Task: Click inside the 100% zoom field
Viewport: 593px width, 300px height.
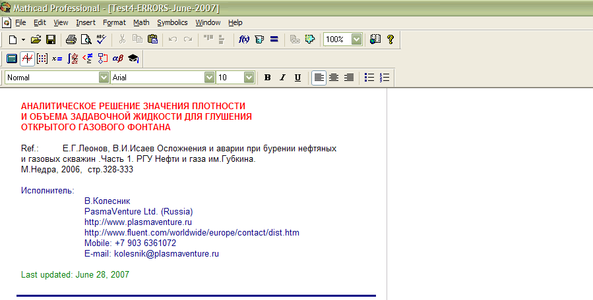Action: (337, 39)
